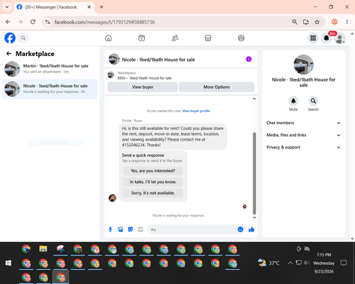Image resolution: width=355 pixels, height=284 pixels.
Task: Expand the Chat members section
Action: point(303,123)
